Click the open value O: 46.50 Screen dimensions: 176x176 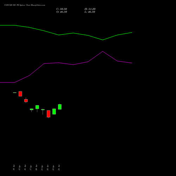tap(62, 12)
